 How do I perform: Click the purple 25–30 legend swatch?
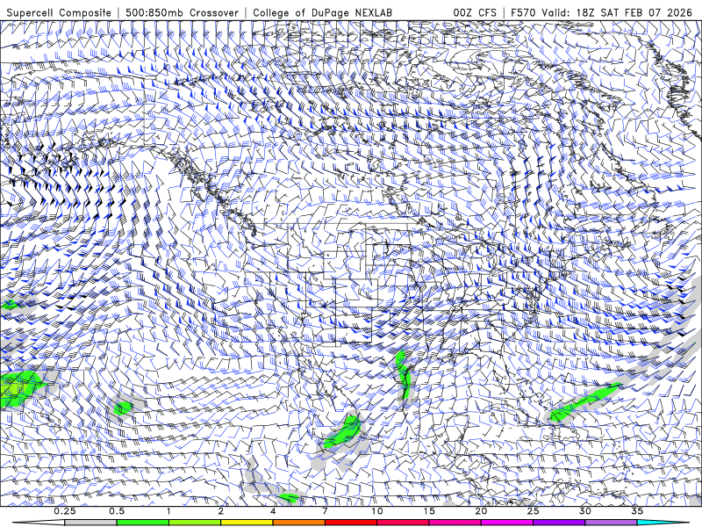559,523
